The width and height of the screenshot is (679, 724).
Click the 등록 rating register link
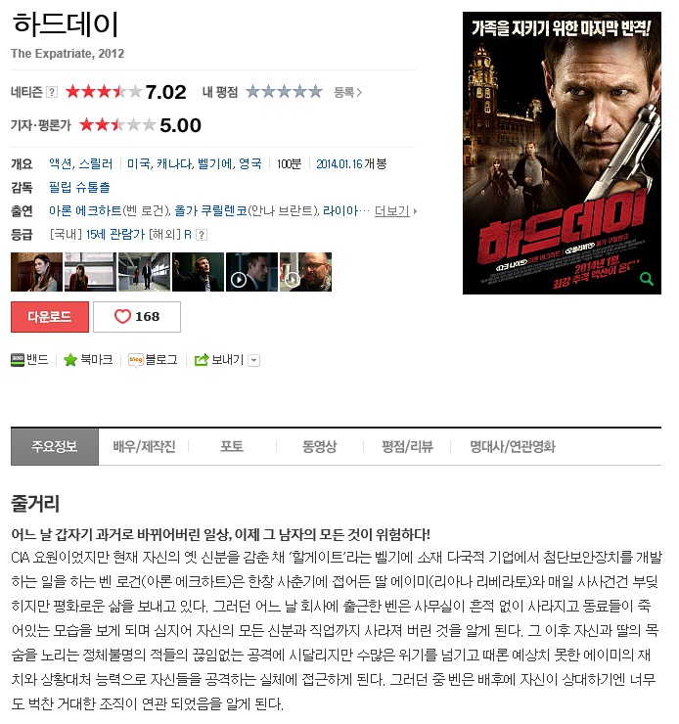[347, 93]
